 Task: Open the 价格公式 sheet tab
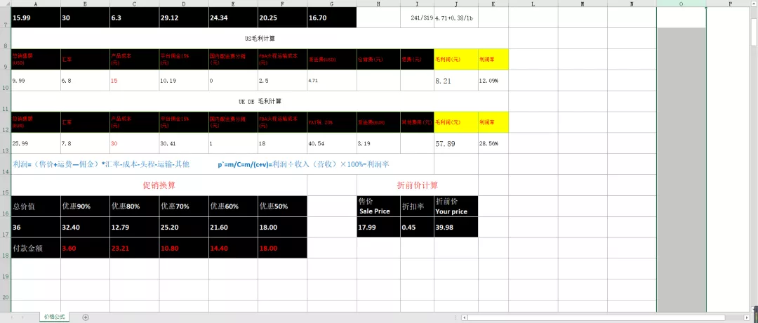[53, 317]
